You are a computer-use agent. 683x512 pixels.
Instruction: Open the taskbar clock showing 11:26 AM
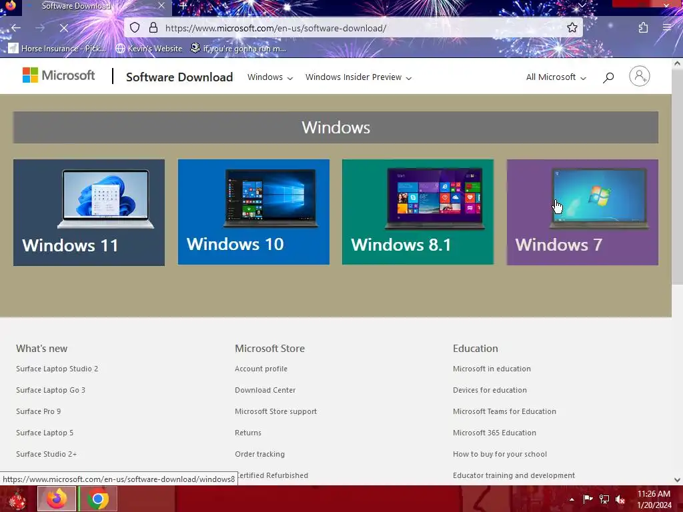[x=654, y=499]
